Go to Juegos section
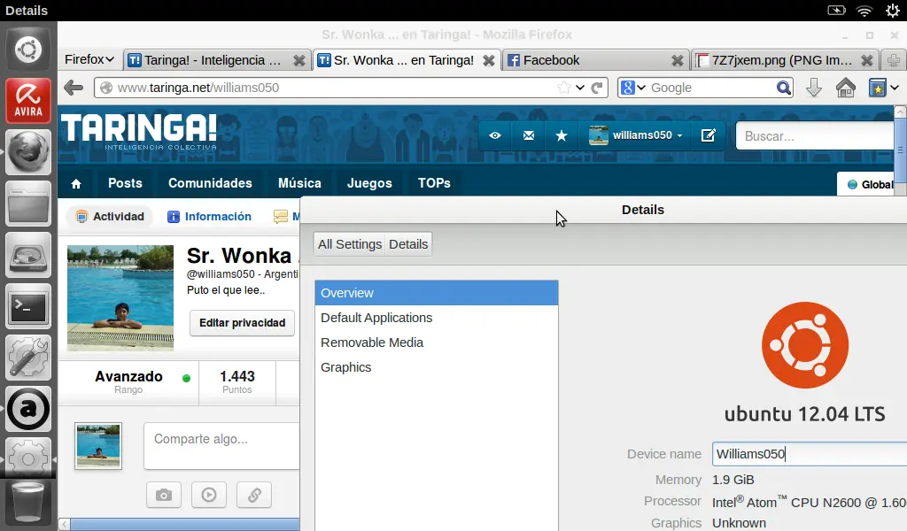Screen dimensions: 907x531 click(369, 183)
